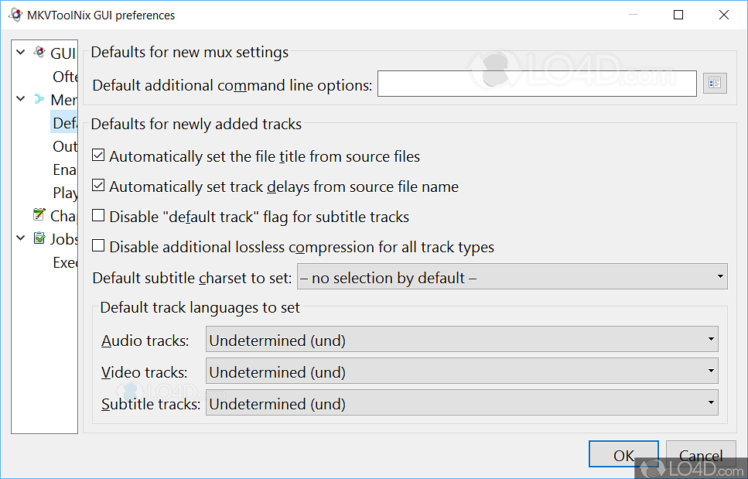Click the Jobs clipboard icon in sidebar

pos(39,238)
